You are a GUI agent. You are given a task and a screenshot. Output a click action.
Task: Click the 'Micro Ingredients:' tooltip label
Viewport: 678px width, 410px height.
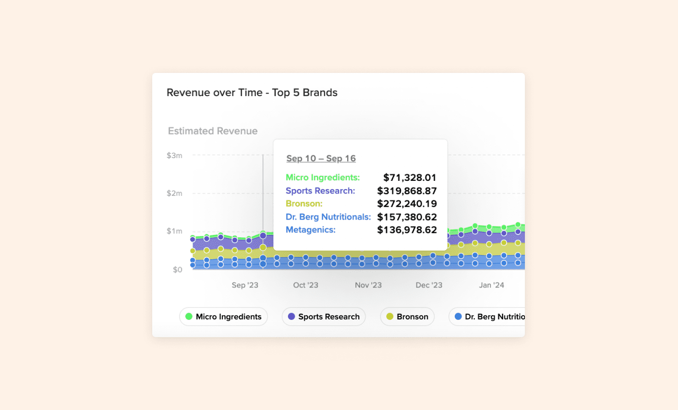pos(323,178)
